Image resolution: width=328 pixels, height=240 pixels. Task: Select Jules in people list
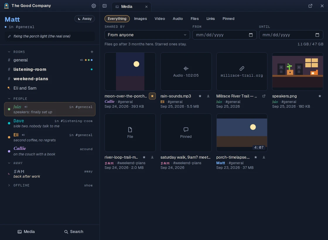click(x=50, y=109)
